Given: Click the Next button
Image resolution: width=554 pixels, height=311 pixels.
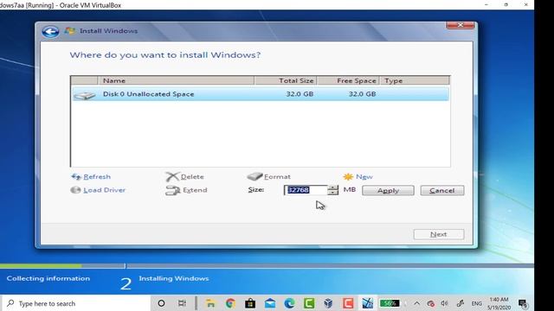Looking at the screenshot, I should tap(439, 234).
